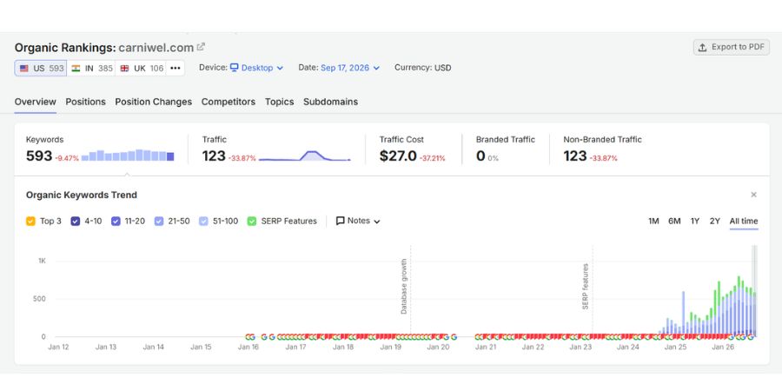Image resolution: width=782 pixels, height=391 pixels.
Task: Toggle the SERP Features checkbox
Action: tap(252, 221)
